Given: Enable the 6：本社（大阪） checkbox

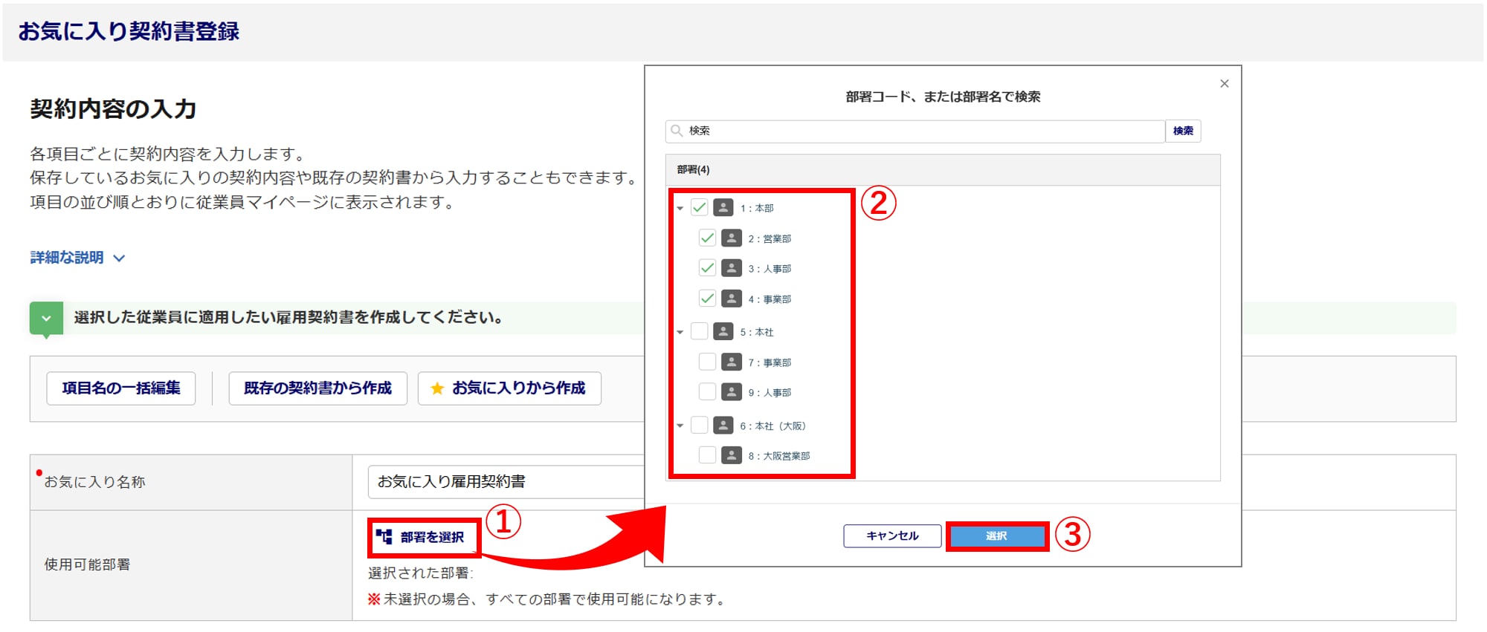Looking at the screenshot, I should [x=699, y=425].
